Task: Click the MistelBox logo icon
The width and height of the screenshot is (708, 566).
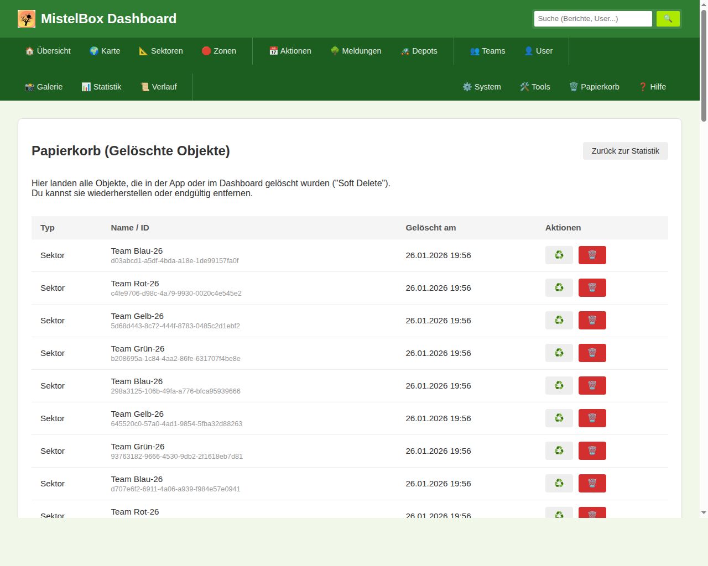Action: (27, 19)
